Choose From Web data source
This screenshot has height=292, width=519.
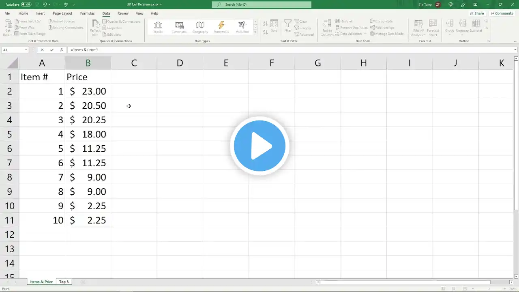(25, 28)
